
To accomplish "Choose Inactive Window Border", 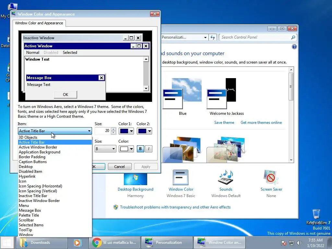I will coord(55,201).
